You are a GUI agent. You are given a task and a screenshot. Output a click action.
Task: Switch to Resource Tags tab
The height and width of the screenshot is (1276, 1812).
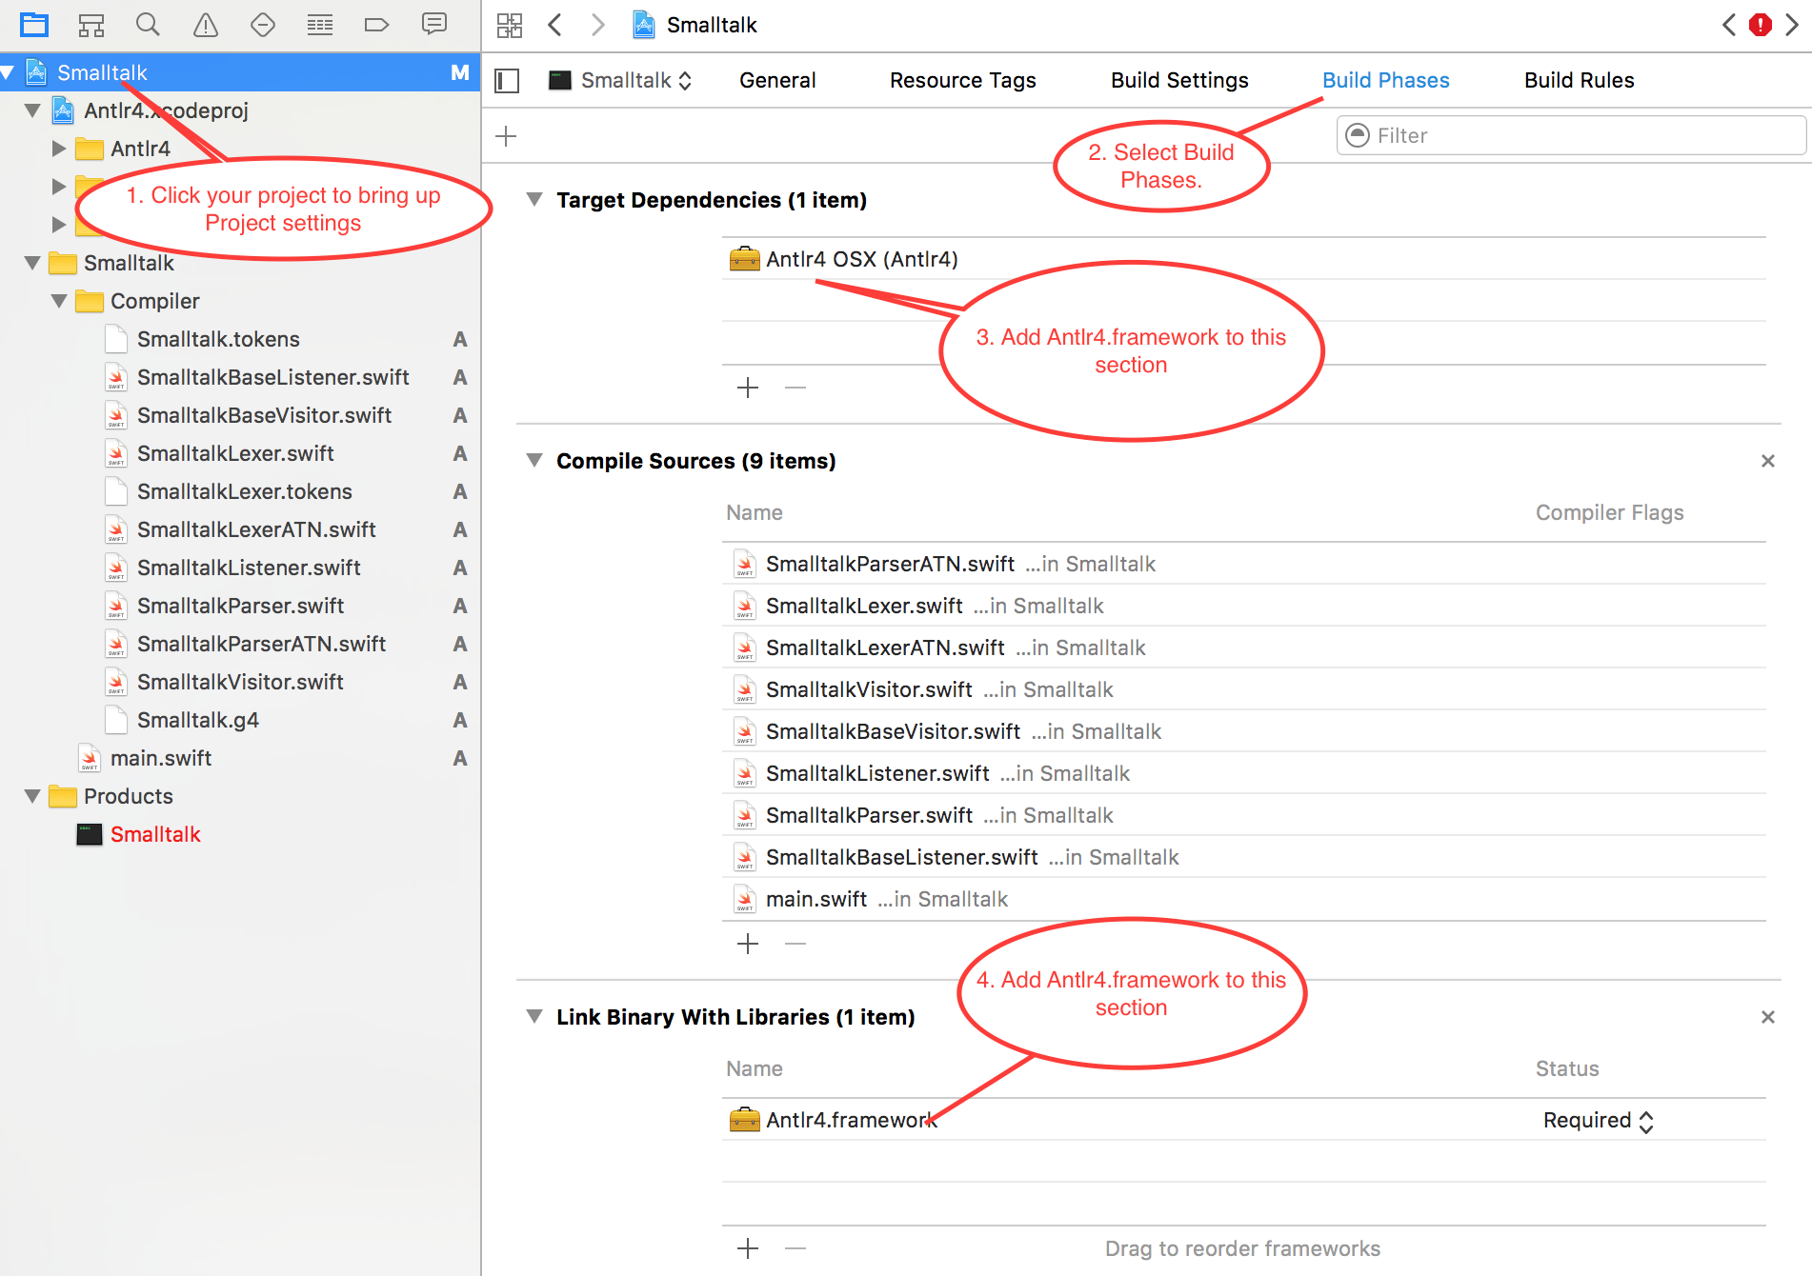click(962, 81)
